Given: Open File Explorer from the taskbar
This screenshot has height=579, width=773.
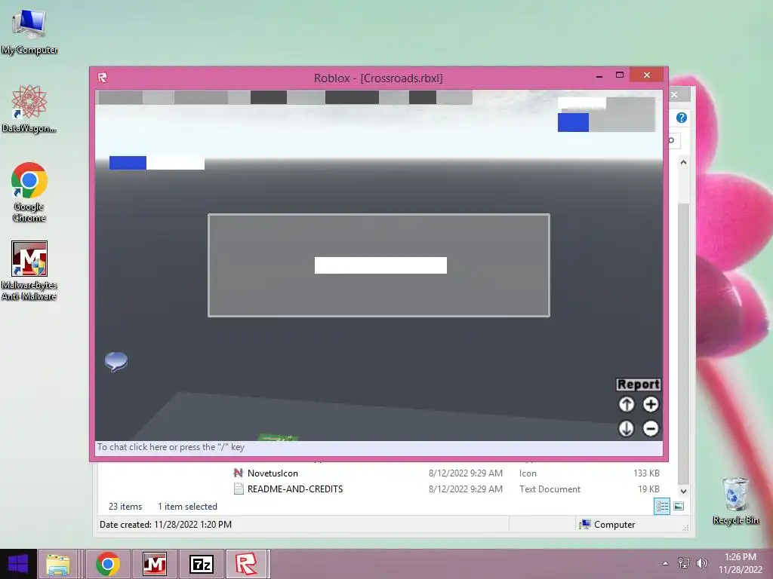Looking at the screenshot, I should tap(58, 564).
